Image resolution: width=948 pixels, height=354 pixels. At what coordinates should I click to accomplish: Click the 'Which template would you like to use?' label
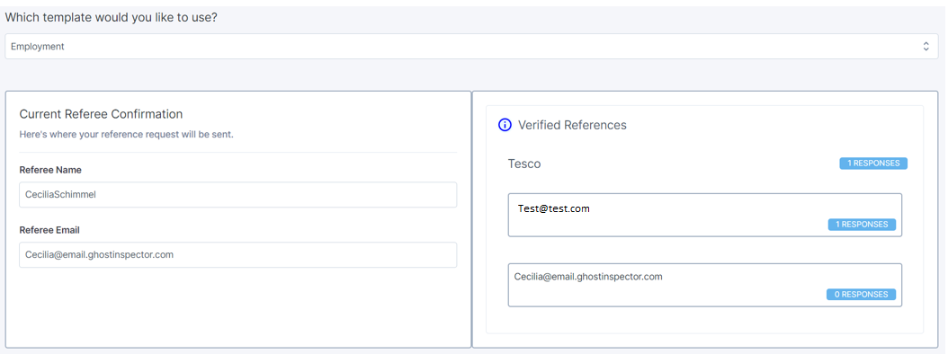pos(112,17)
